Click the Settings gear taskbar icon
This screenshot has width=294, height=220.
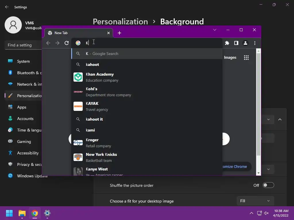47,213
